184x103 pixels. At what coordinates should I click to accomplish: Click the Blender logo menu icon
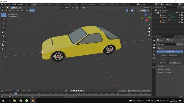(x=2, y=4)
